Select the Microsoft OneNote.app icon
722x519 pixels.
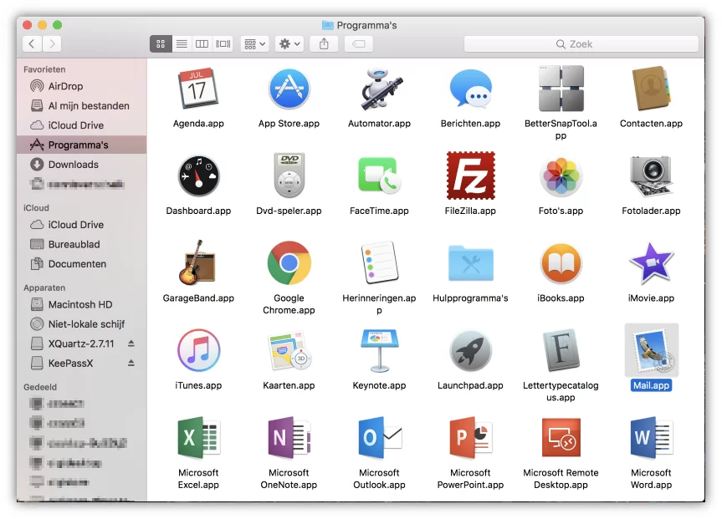(289, 438)
